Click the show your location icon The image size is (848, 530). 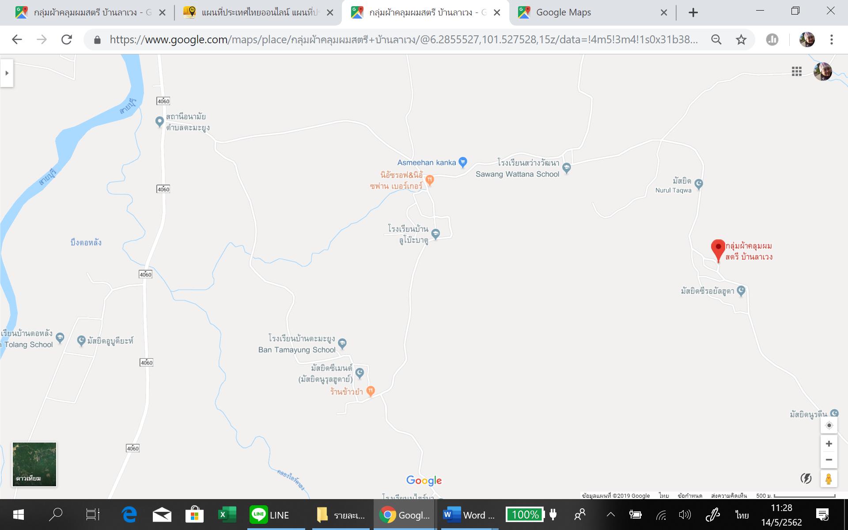[829, 425]
